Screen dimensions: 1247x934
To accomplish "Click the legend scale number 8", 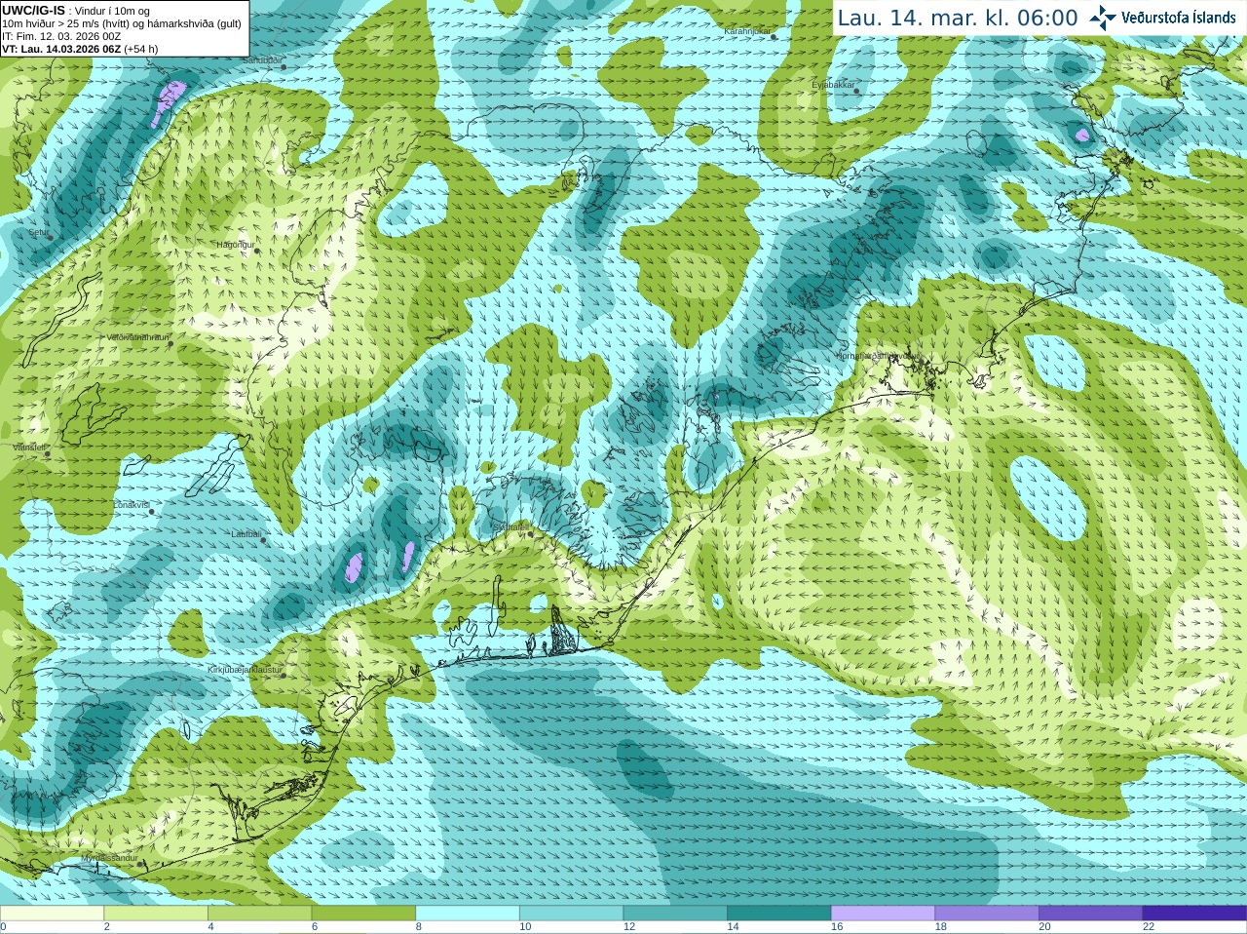I will click(x=419, y=927).
